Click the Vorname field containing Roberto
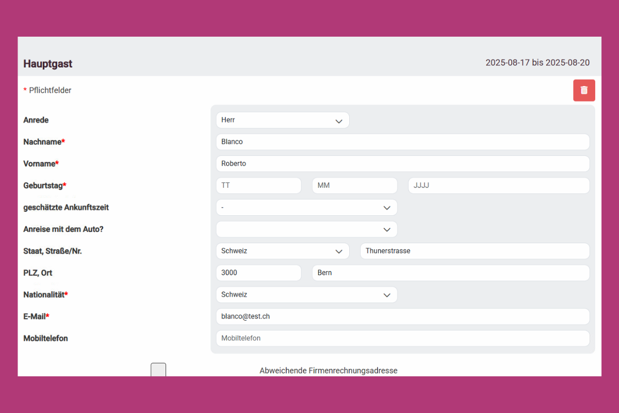The width and height of the screenshot is (619, 413). click(x=402, y=164)
